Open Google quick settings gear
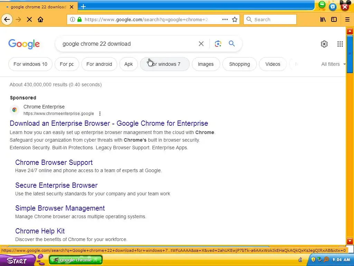 (x=324, y=44)
